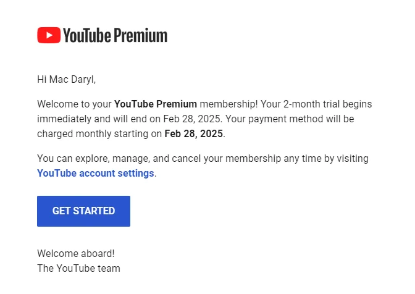Viewport: 415px width, 294px height.
Task: Click the blue GET STARTED button
Action: pyautogui.click(x=83, y=211)
